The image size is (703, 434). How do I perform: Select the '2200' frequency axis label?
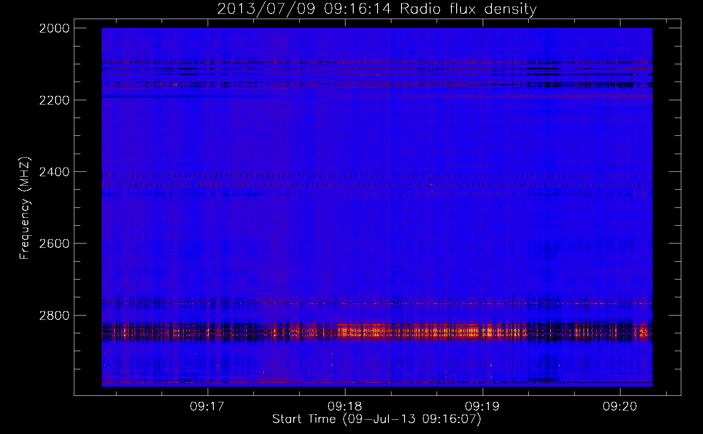54,100
